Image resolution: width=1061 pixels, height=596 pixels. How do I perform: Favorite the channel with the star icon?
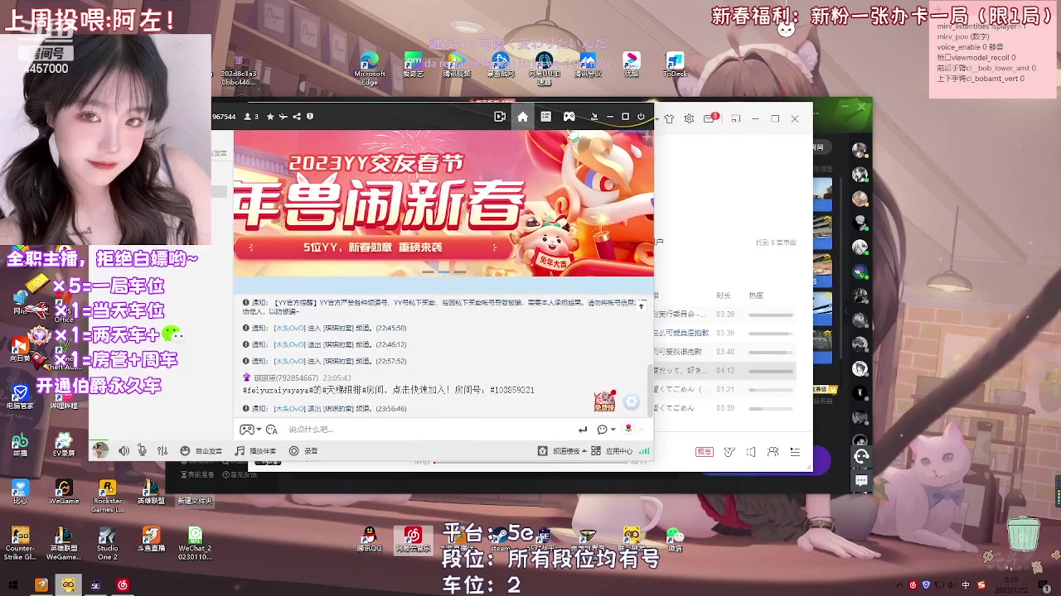point(270,117)
